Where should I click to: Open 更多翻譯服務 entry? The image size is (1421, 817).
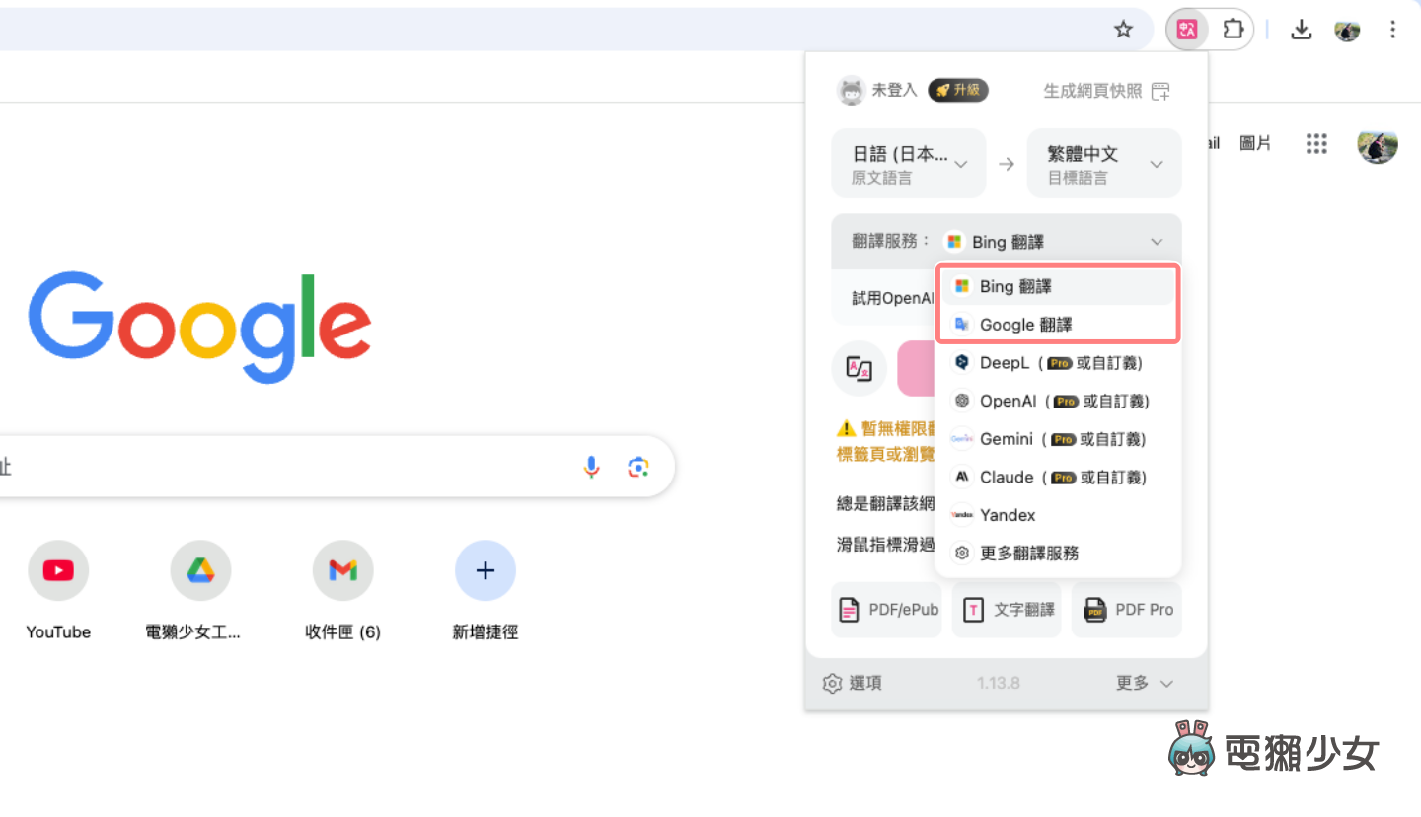pos(1057,554)
